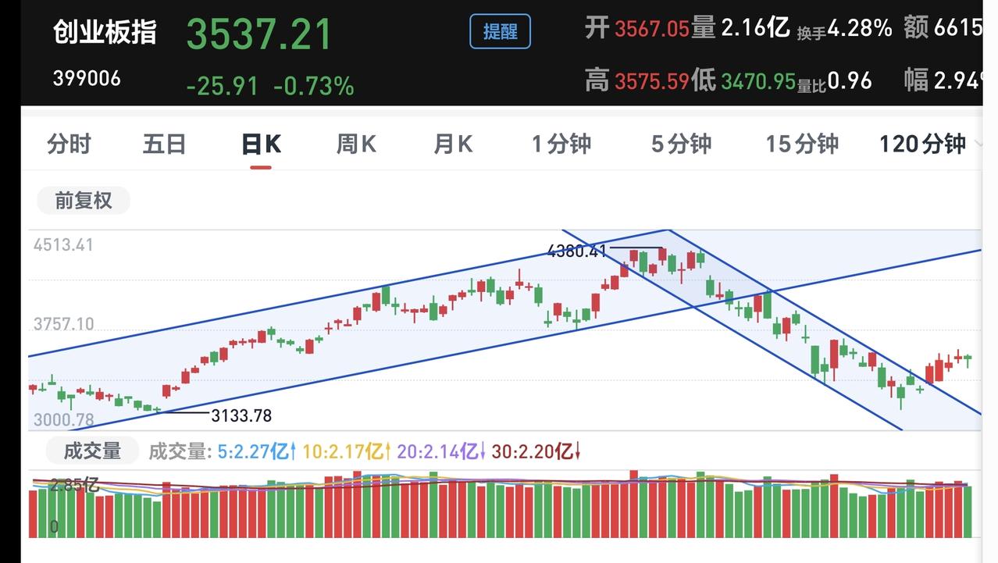998x563 pixels.
Task: Select the 1分钟 interval tab
Action: pos(561,144)
